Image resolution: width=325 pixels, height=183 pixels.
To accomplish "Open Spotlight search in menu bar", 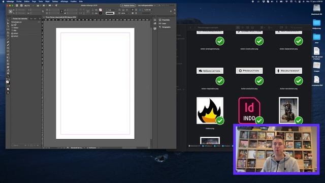I will pos(296,2).
